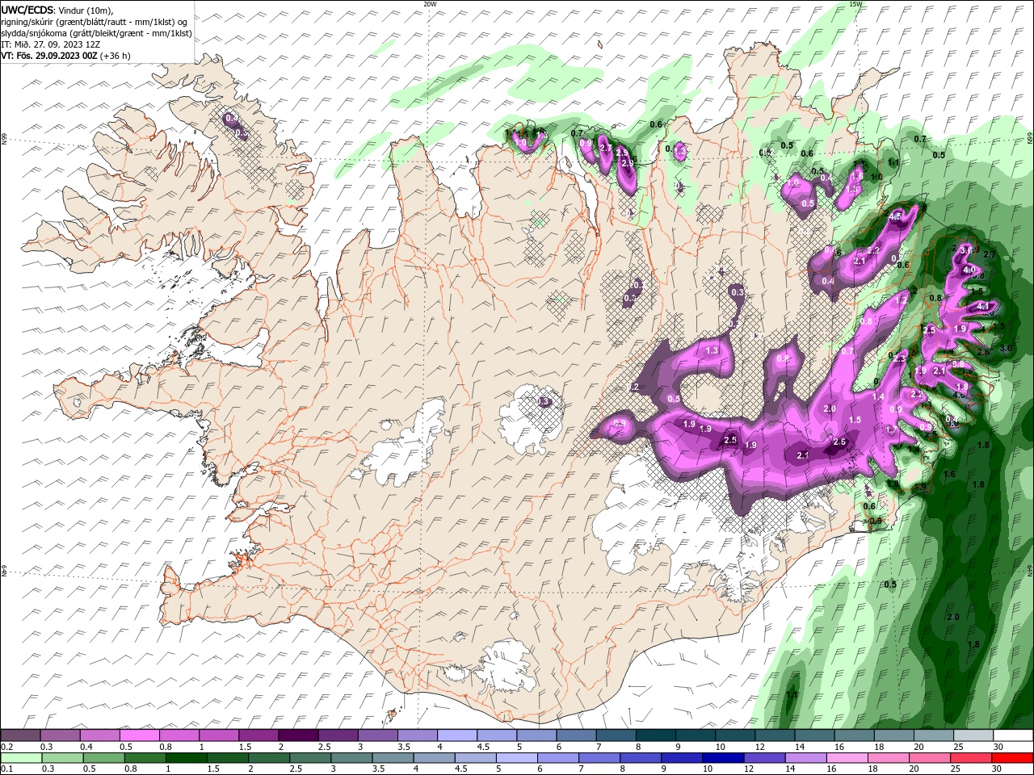The height and width of the screenshot is (775, 1034).
Task: Click the 'VT: Fös. 29.09.2023 00Z' valid time
Action: pyautogui.click(x=50, y=56)
